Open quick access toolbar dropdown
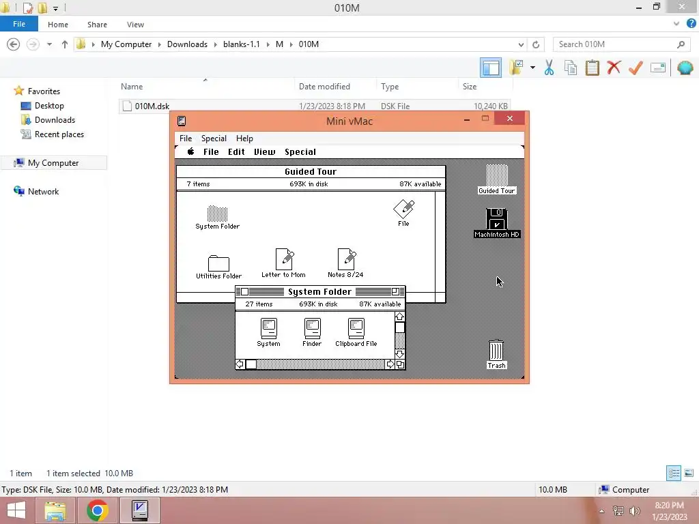The height and width of the screenshot is (524, 699). [55, 8]
